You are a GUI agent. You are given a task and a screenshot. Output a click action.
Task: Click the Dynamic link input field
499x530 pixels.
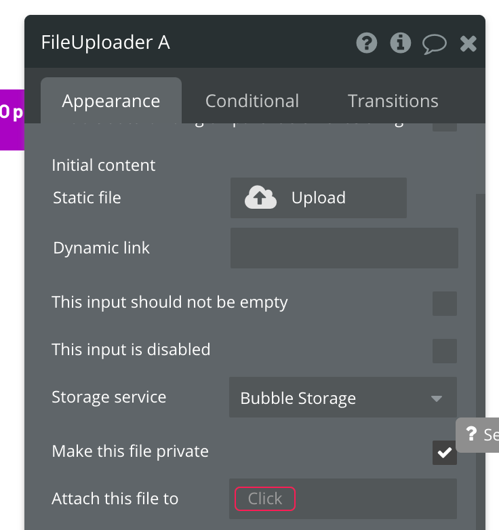pos(344,248)
